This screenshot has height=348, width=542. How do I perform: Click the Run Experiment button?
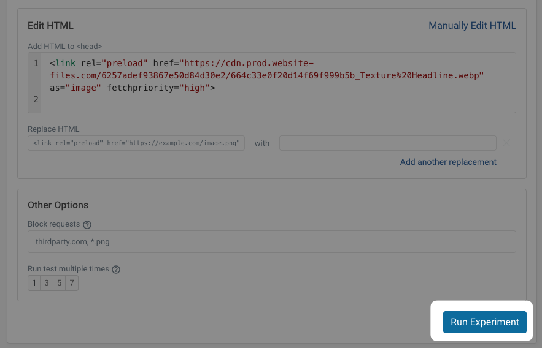[x=484, y=322]
